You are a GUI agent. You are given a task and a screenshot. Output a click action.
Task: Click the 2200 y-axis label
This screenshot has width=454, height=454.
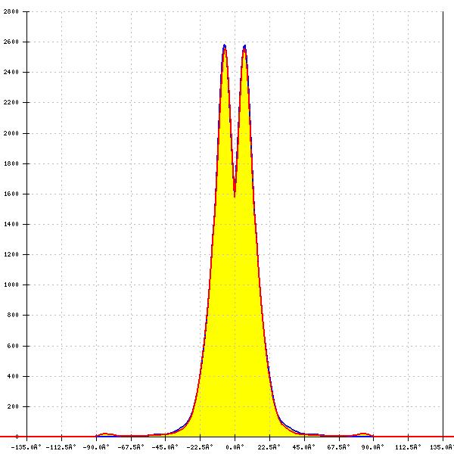click(11, 102)
